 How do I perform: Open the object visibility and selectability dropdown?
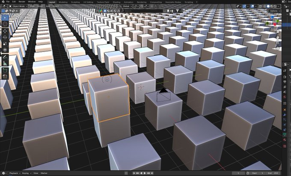(x=239, y=6)
